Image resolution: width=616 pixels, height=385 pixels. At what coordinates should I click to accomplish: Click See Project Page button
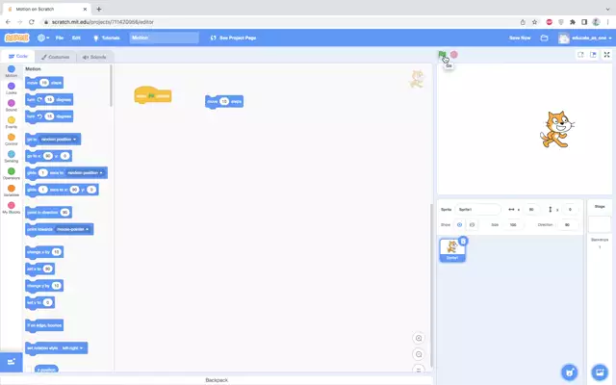click(x=233, y=38)
